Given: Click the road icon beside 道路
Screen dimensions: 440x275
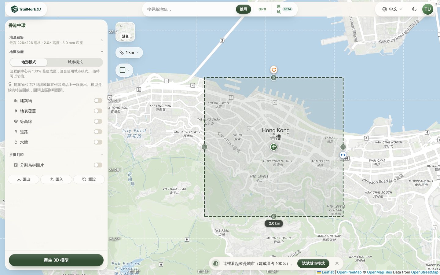Looking at the screenshot, I should click(16, 132).
